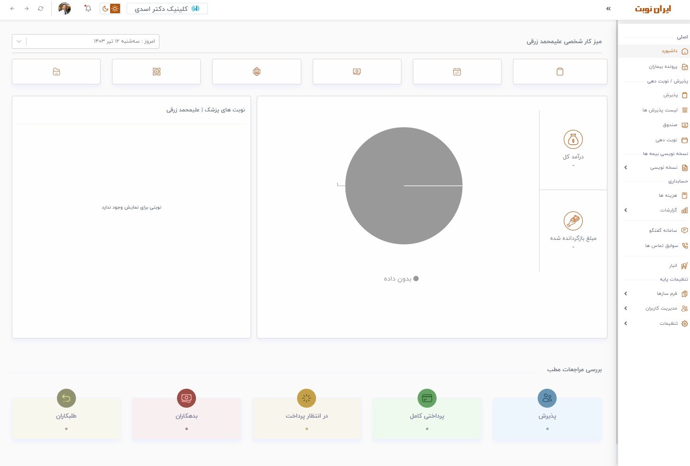This screenshot has height=466, width=690.
Task: Open the در انتظار پرداخت card
Action: point(307,419)
